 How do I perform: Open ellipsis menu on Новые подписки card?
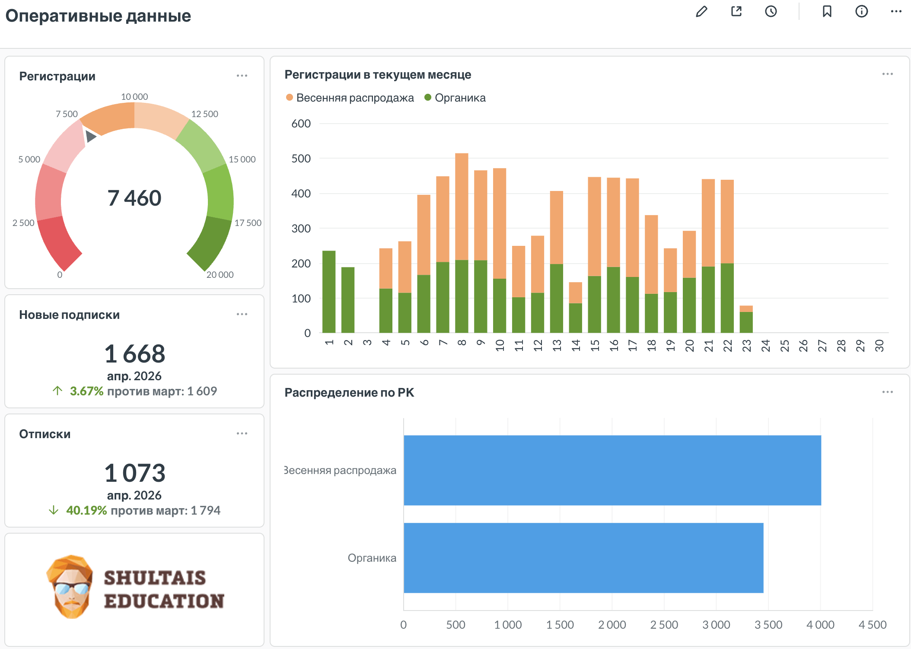click(x=242, y=315)
